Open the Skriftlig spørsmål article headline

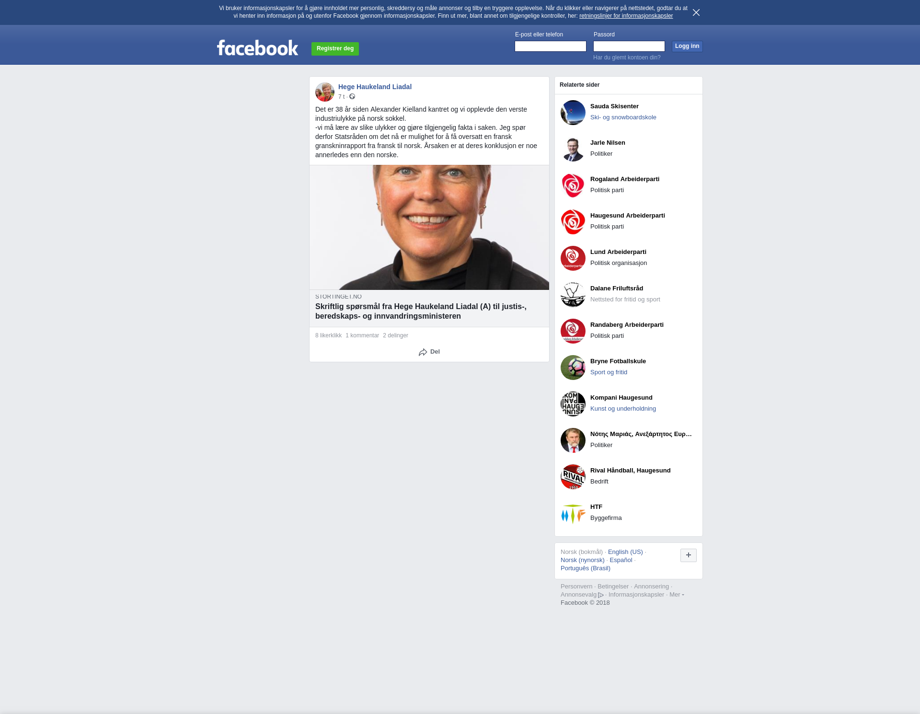tap(421, 311)
